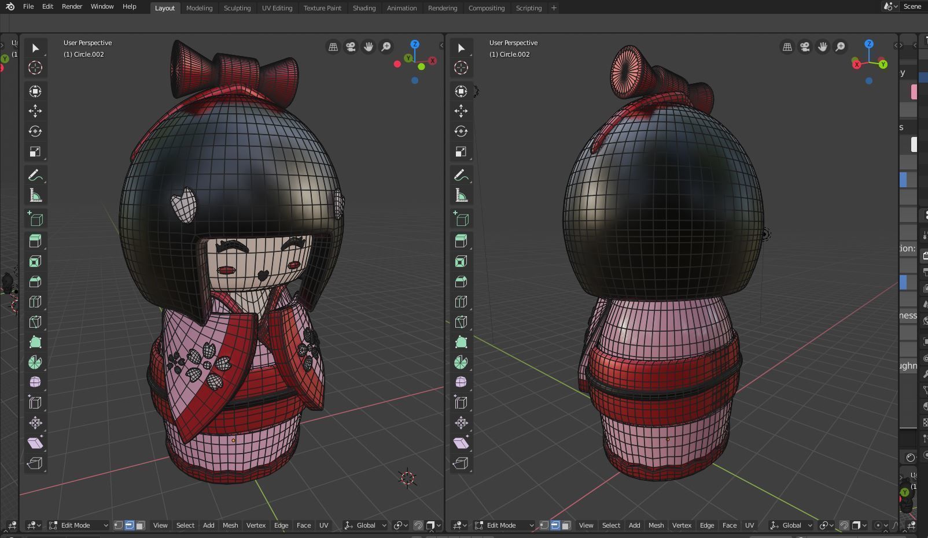This screenshot has height=538, width=928.
Task: Open Vertex menu in left viewport header
Action: [x=256, y=525]
